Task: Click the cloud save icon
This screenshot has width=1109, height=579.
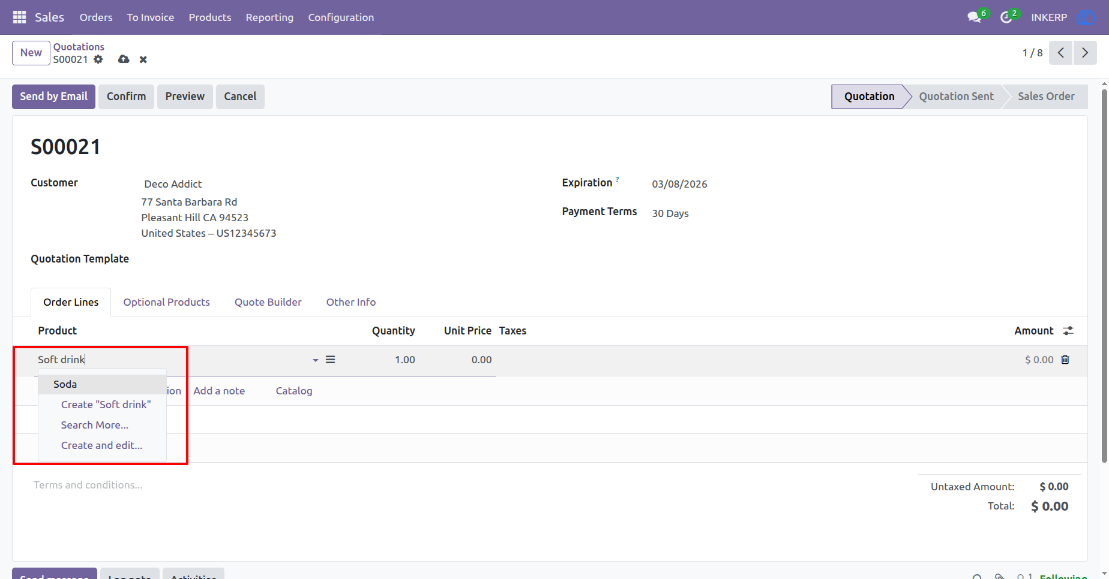Action: pos(124,59)
